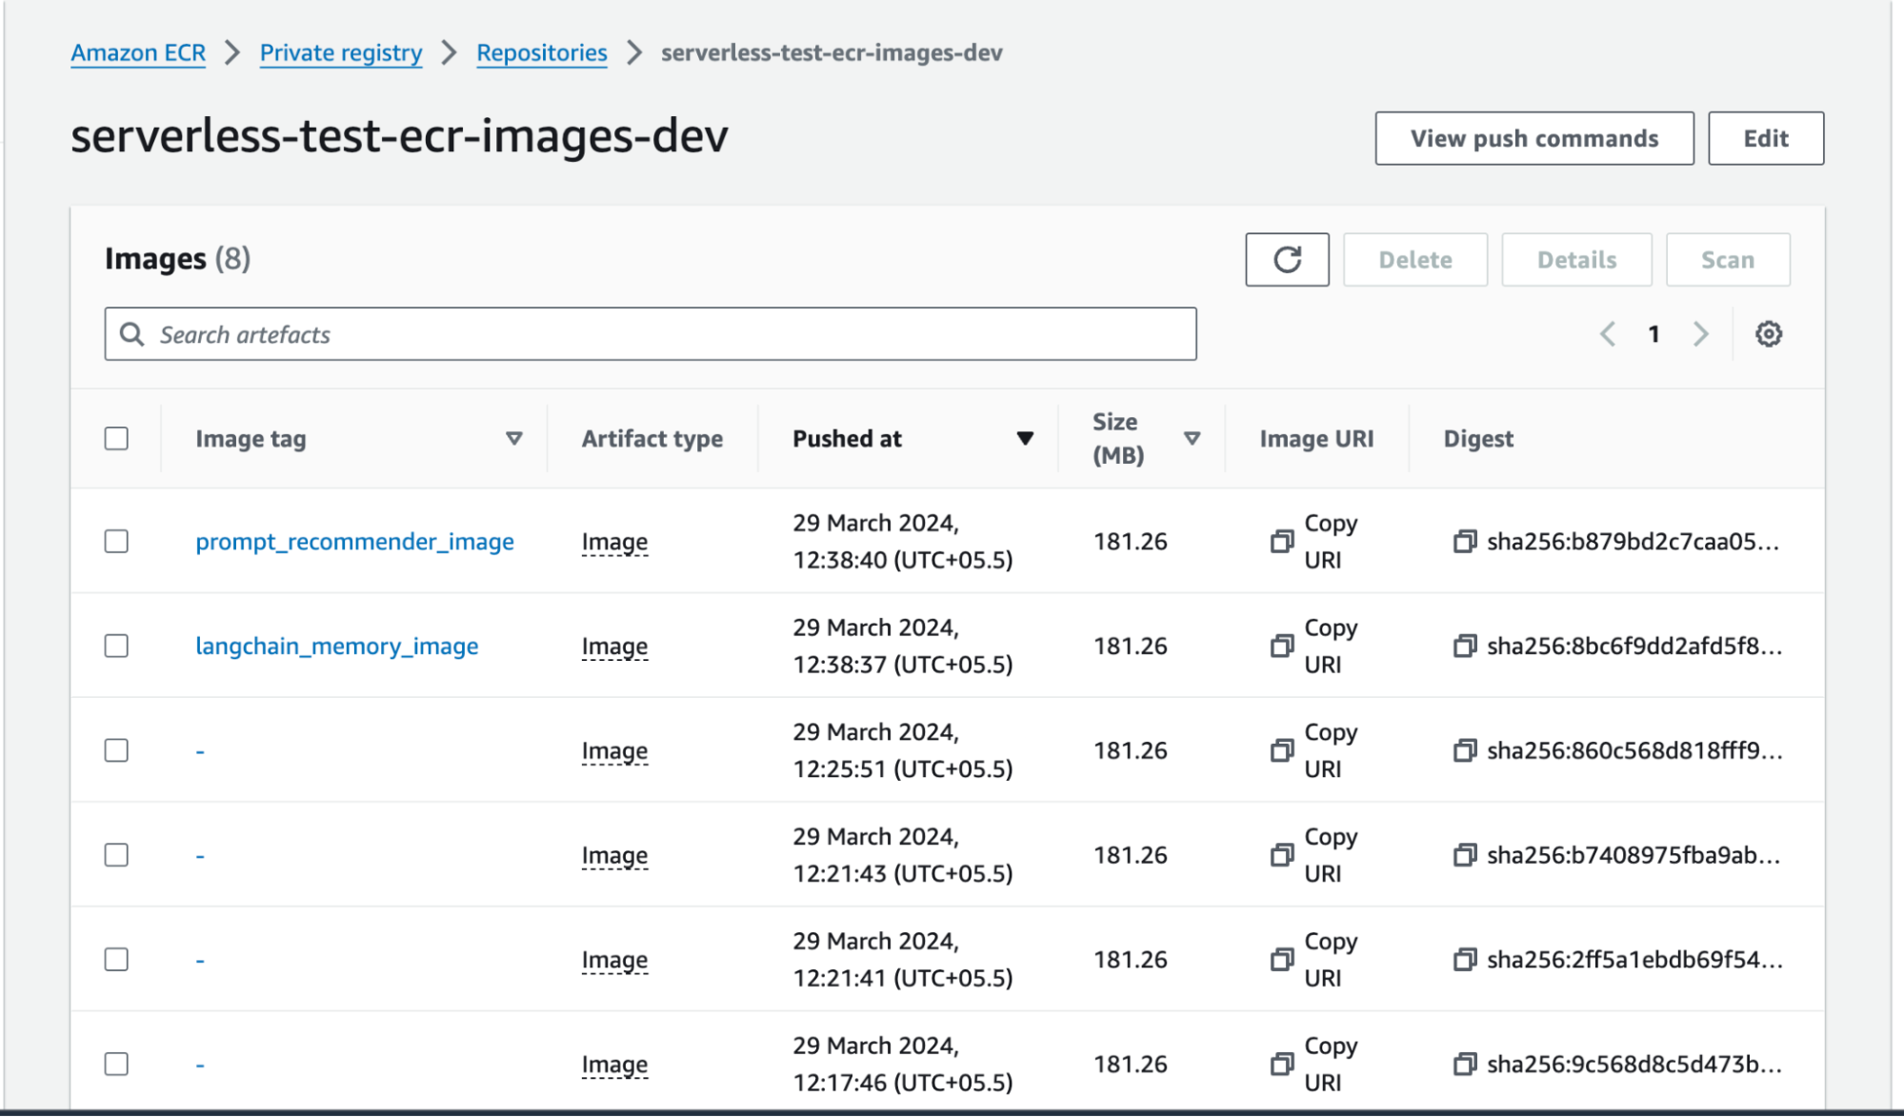Sort by Size (MB) column arrow
This screenshot has width=1904, height=1117.
[x=1191, y=439]
